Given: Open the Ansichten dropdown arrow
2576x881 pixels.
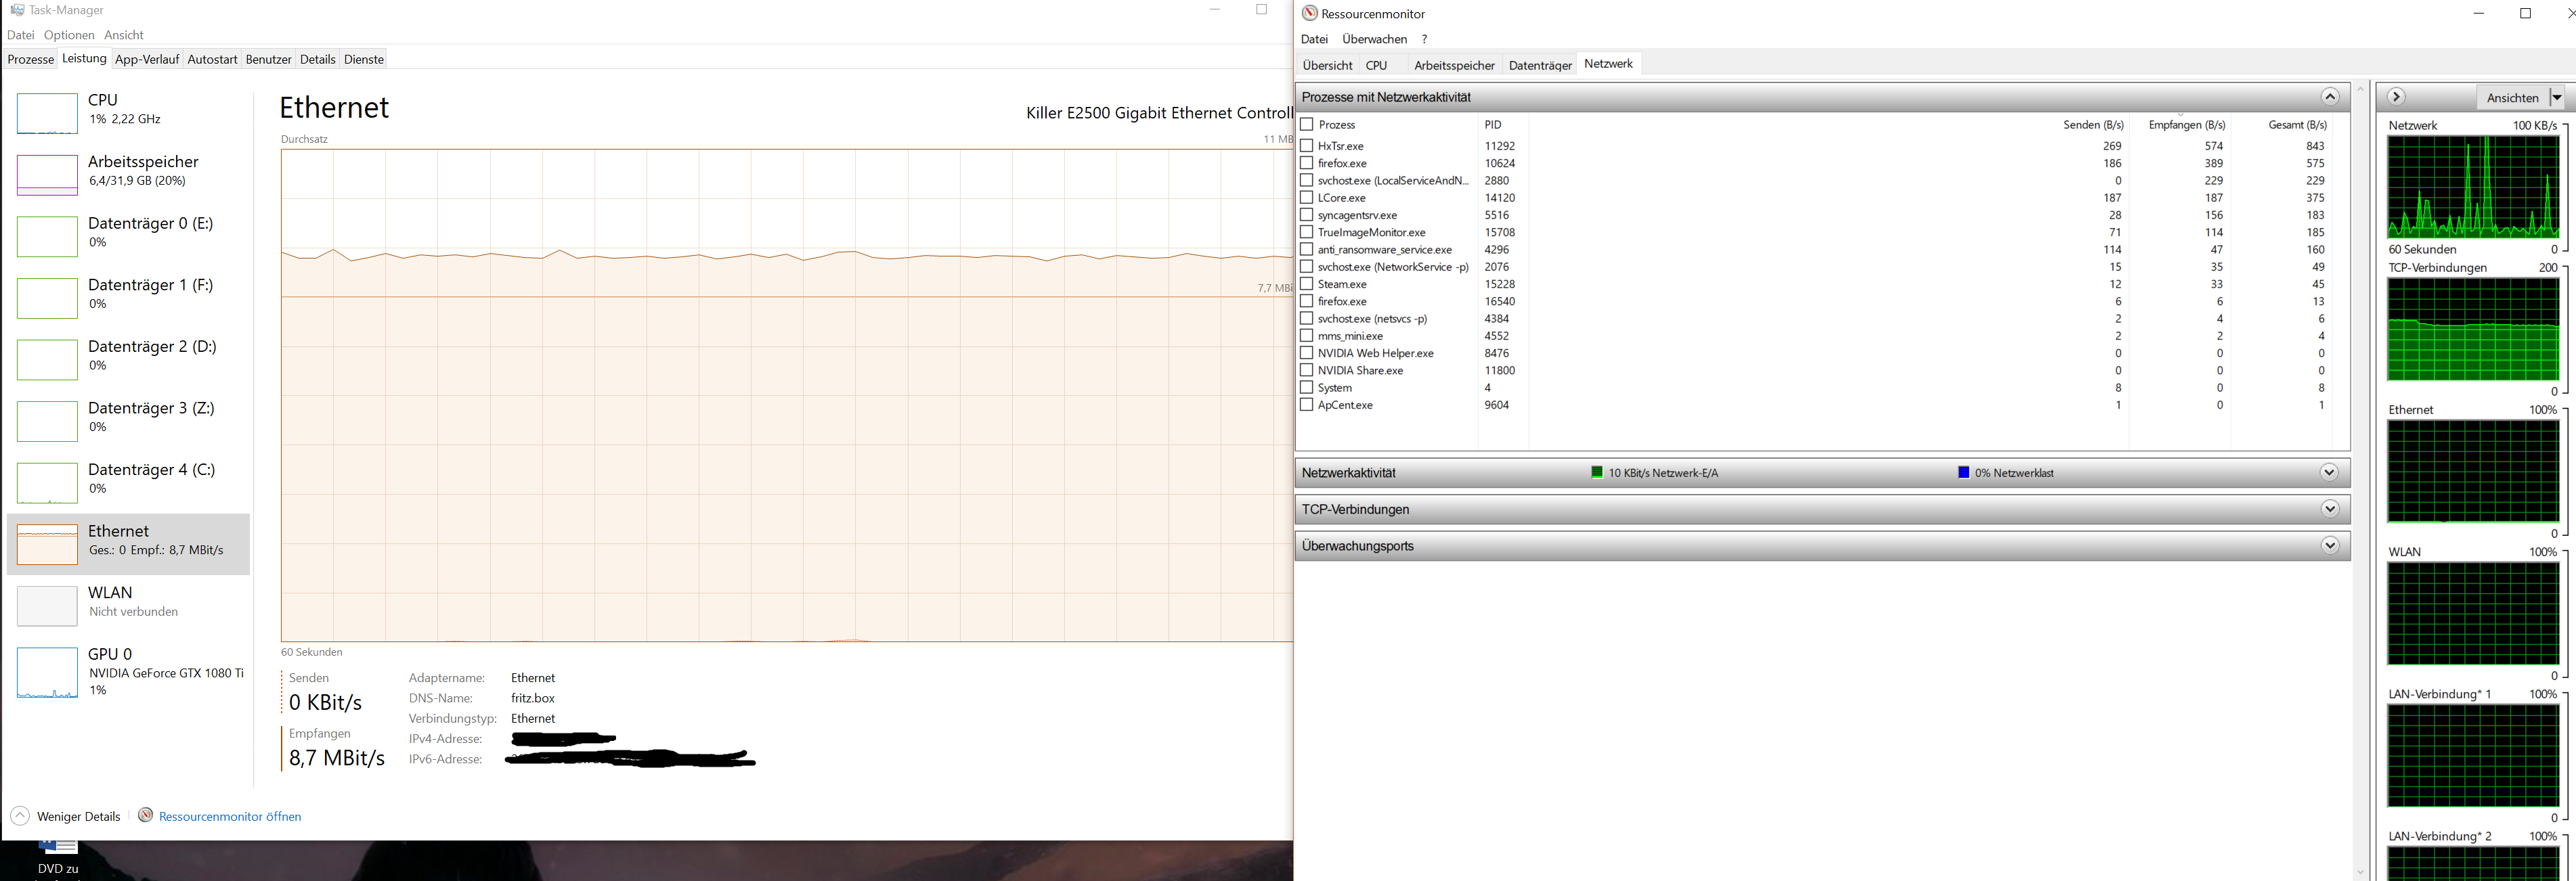Looking at the screenshot, I should 2557,97.
